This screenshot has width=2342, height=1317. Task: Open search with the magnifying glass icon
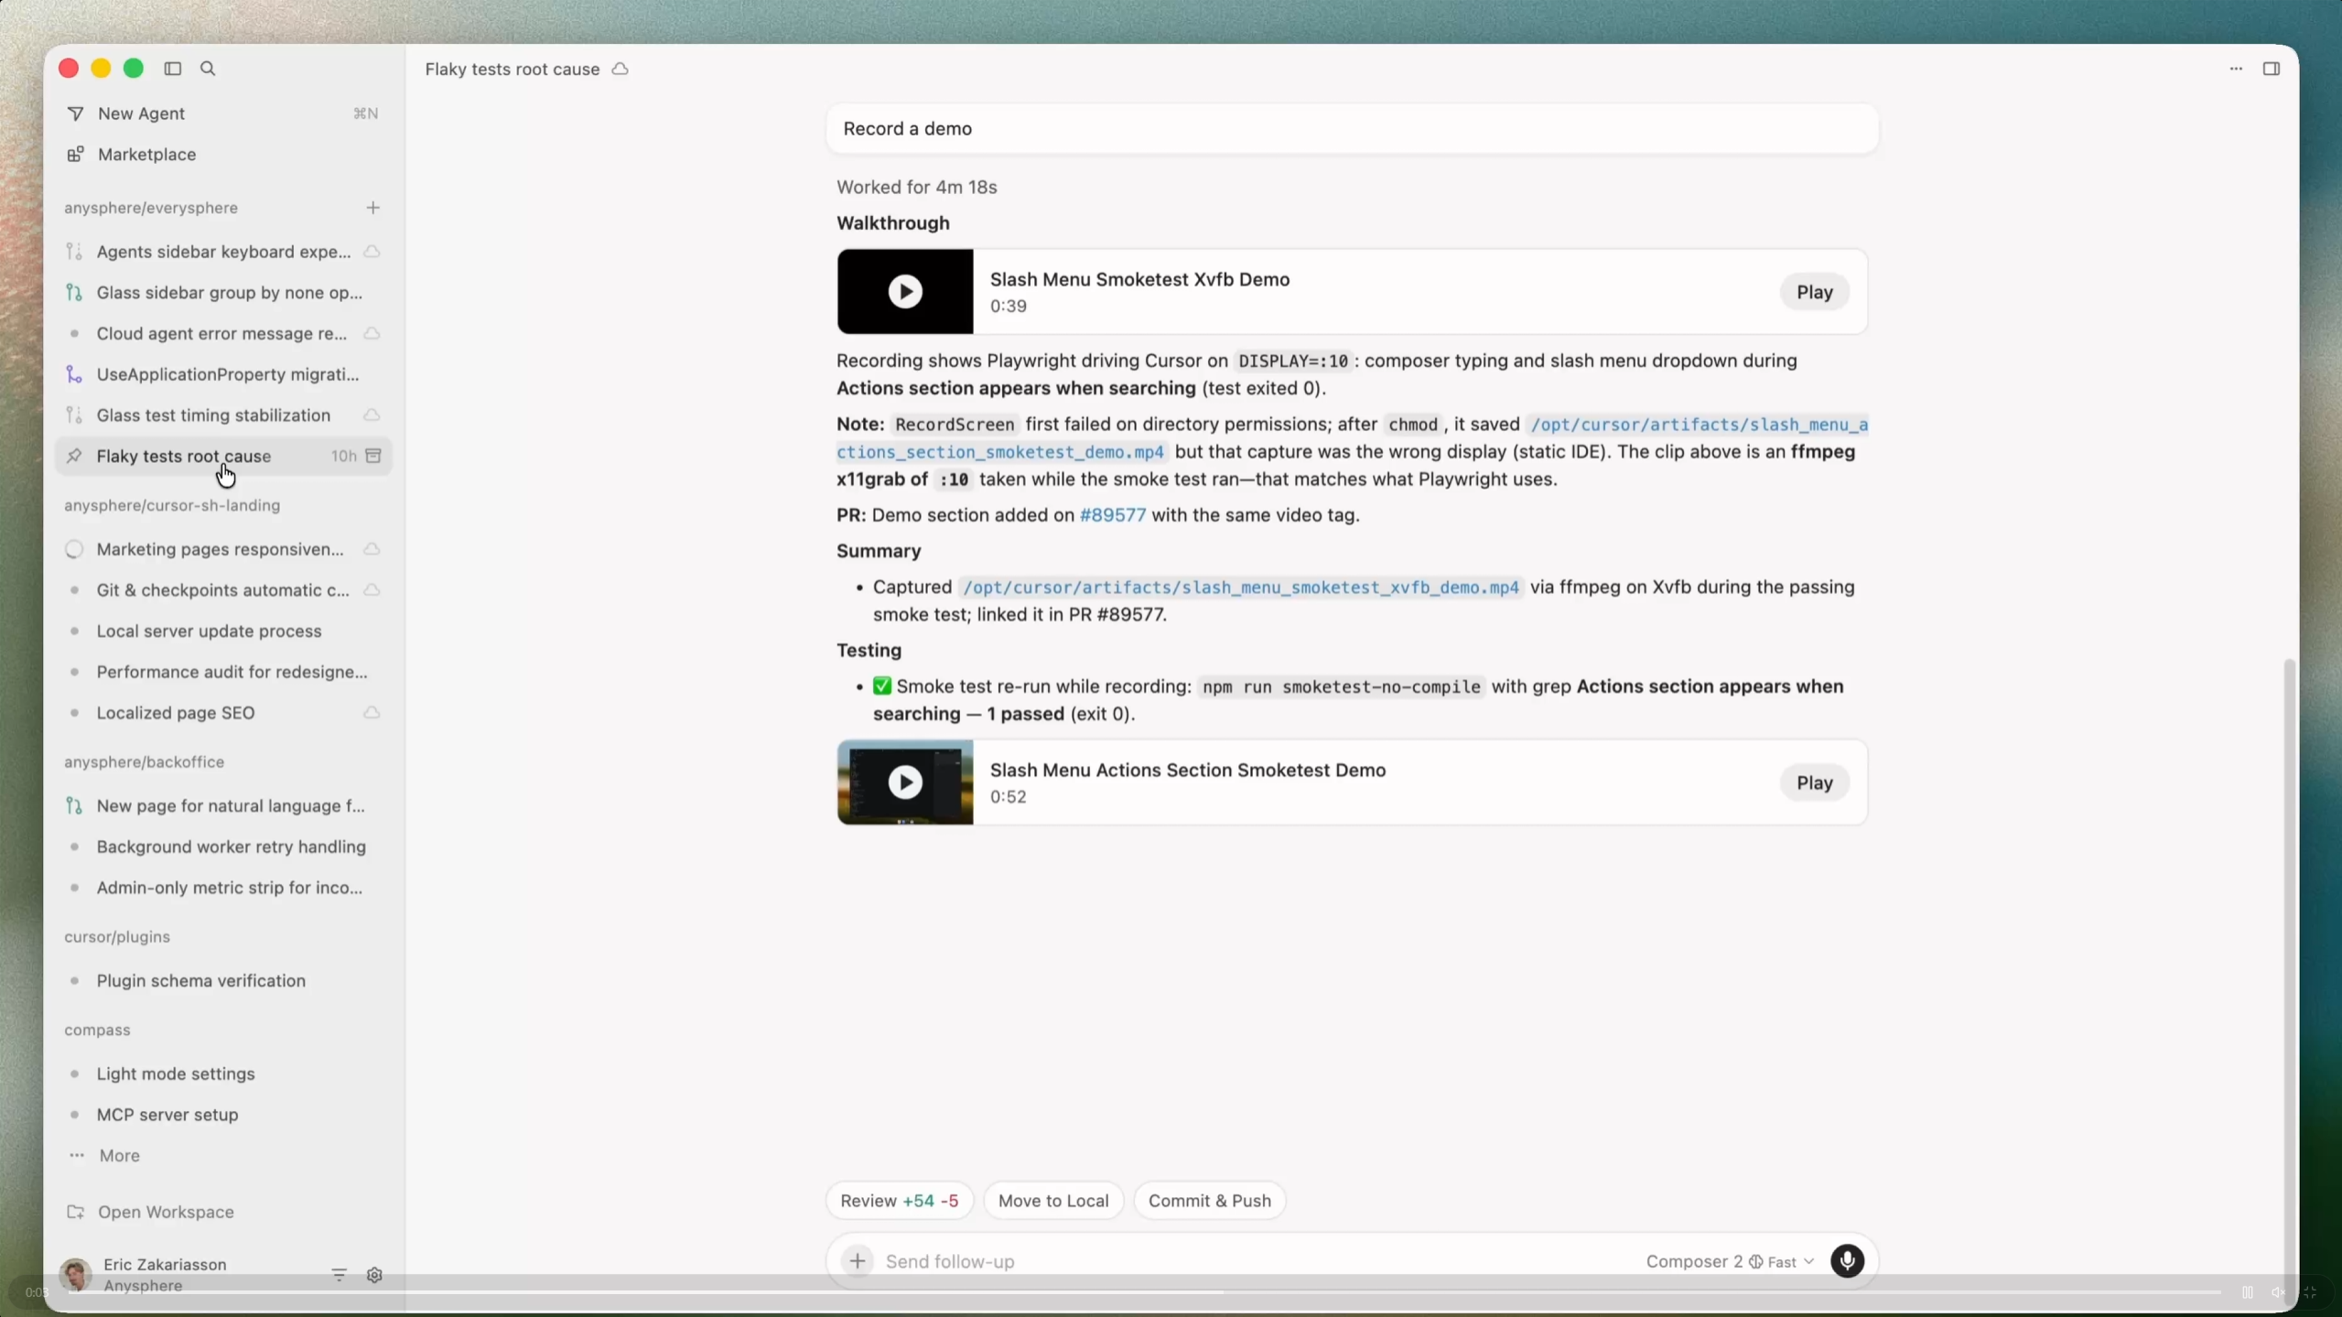pos(208,68)
